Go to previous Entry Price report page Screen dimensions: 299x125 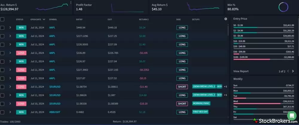click(288, 71)
